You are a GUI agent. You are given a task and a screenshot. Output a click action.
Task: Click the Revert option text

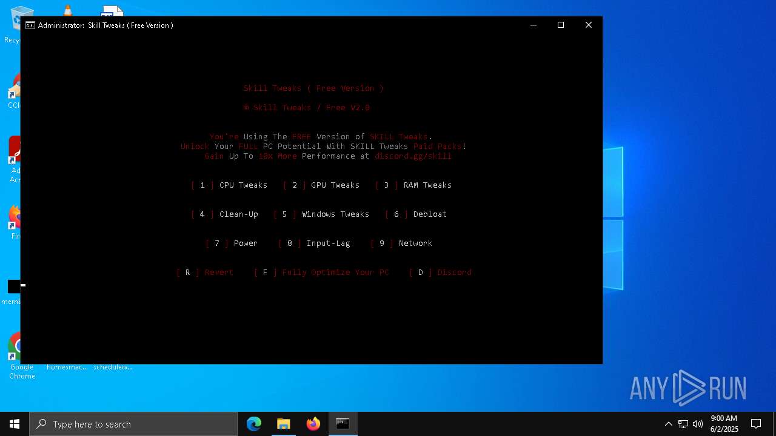[219, 272]
